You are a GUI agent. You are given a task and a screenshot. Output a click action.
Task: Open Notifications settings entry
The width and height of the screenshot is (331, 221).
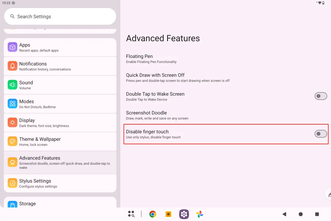pyautogui.click(x=60, y=66)
